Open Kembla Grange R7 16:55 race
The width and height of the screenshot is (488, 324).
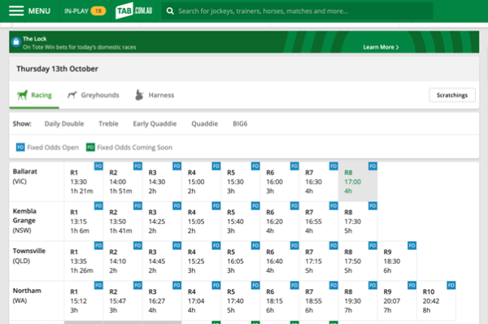[319, 221]
